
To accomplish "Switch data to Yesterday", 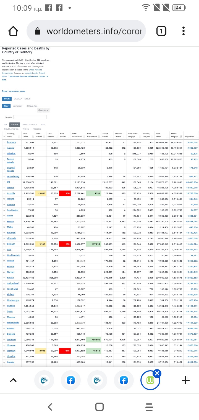I will click(17, 106).
